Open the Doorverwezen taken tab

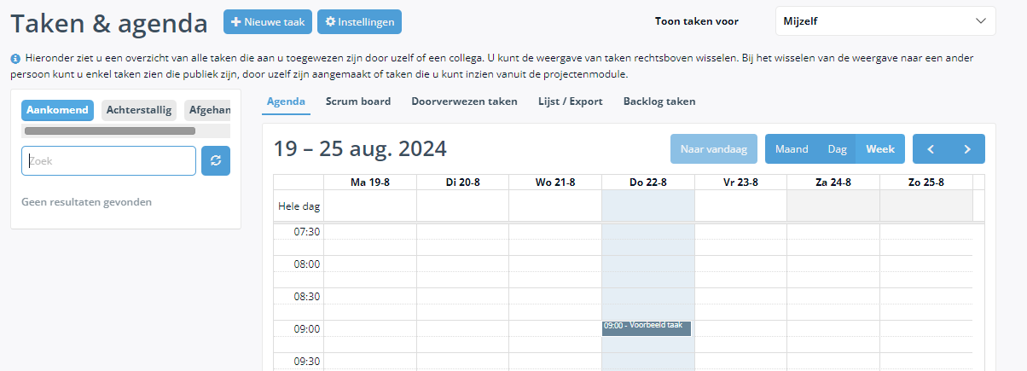[x=464, y=101]
